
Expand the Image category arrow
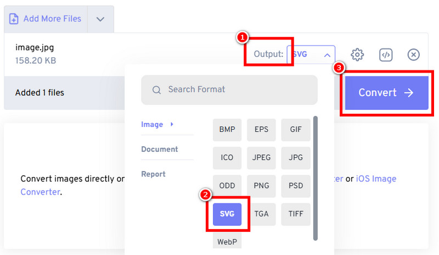pos(172,124)
